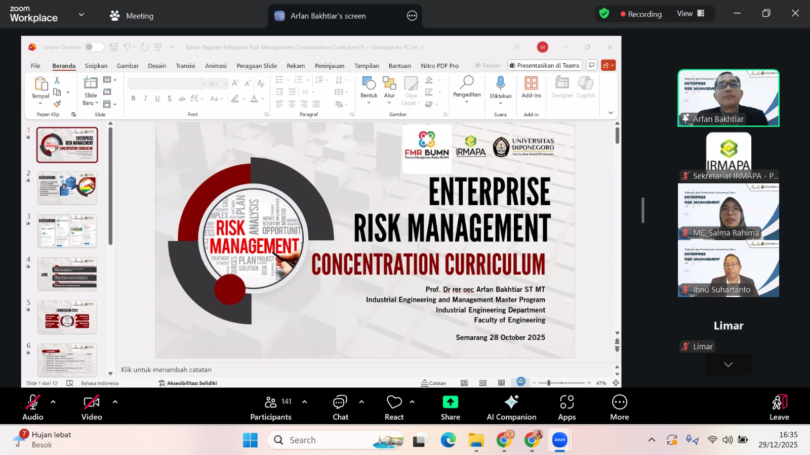
Task: Select slide 3 thumbnail in the slide panel
Action: click(x=67, y=231)
